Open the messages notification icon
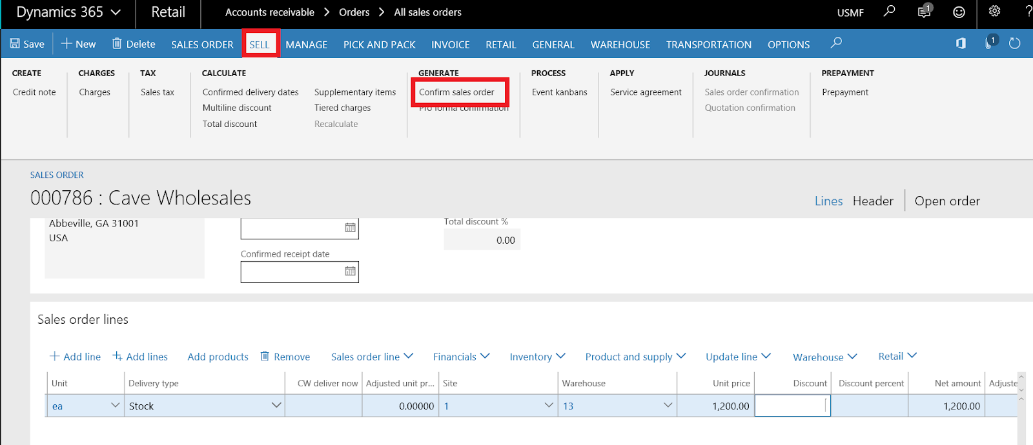 coord(924,12)
